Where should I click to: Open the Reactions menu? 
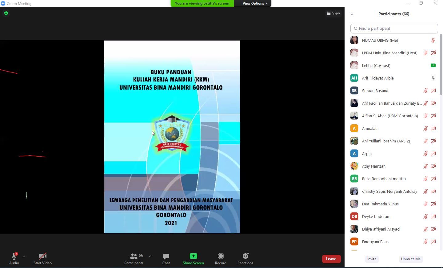click(245, 258)
